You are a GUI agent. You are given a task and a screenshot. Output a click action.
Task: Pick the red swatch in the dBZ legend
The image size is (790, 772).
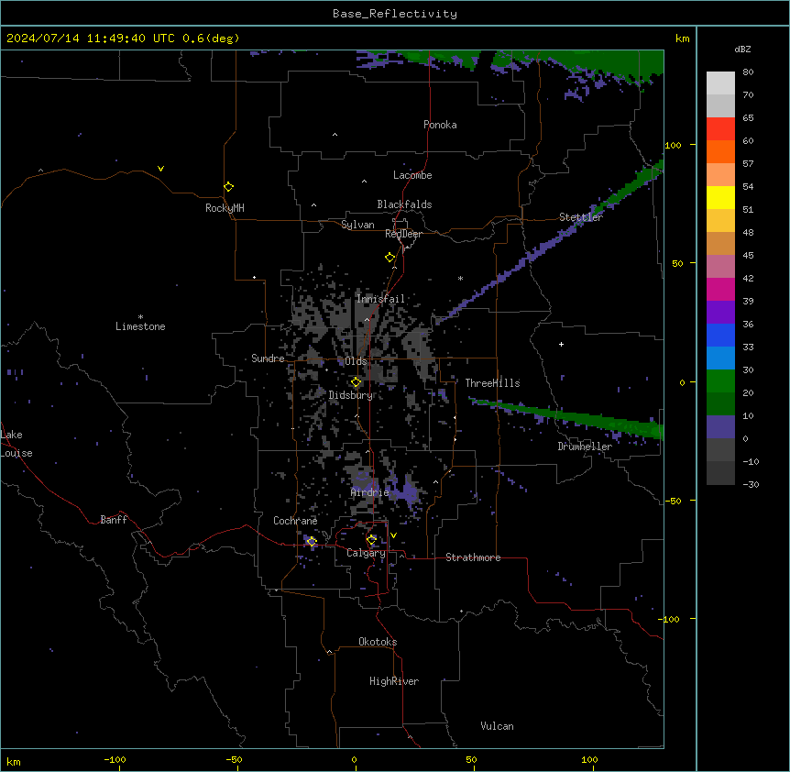(x=720, y=128)
